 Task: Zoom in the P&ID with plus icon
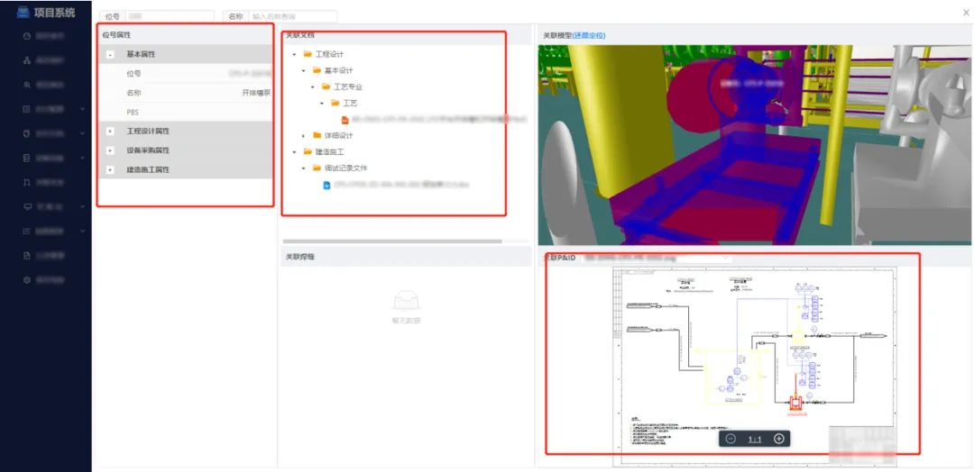pyautogui.click(x=779, y=440)
